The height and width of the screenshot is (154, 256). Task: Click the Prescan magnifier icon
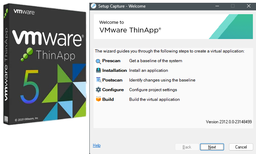[x=98, y=61]
